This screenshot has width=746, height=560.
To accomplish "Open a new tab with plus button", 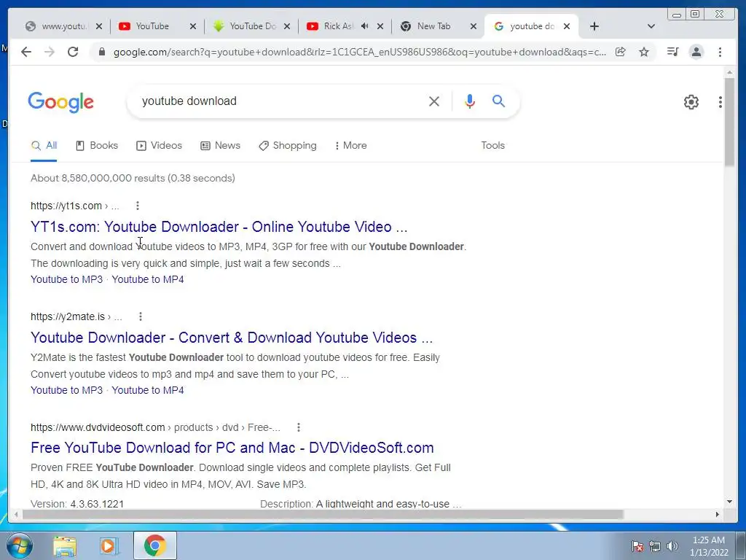I will click(x=594, y=26).
